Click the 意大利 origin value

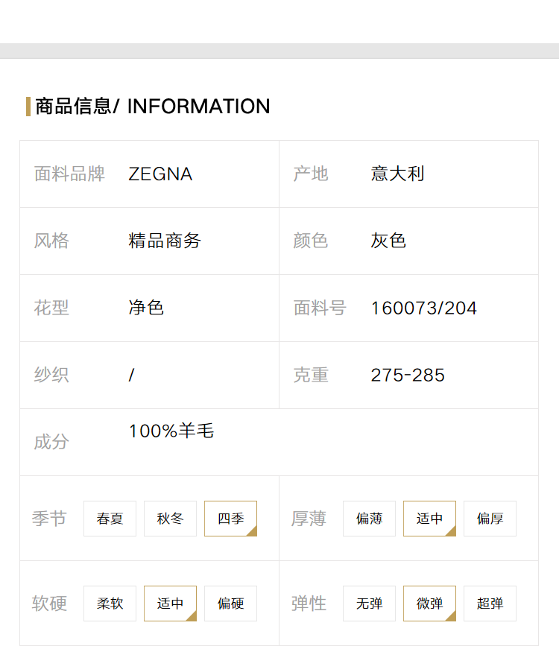coord(397,174)
